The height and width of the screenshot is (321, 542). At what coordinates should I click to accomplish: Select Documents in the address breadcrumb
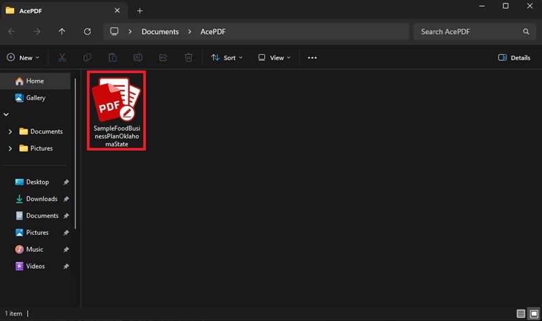tap(160, 31)
